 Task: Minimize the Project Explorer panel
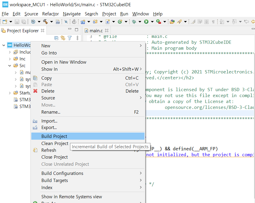point(70,29)
